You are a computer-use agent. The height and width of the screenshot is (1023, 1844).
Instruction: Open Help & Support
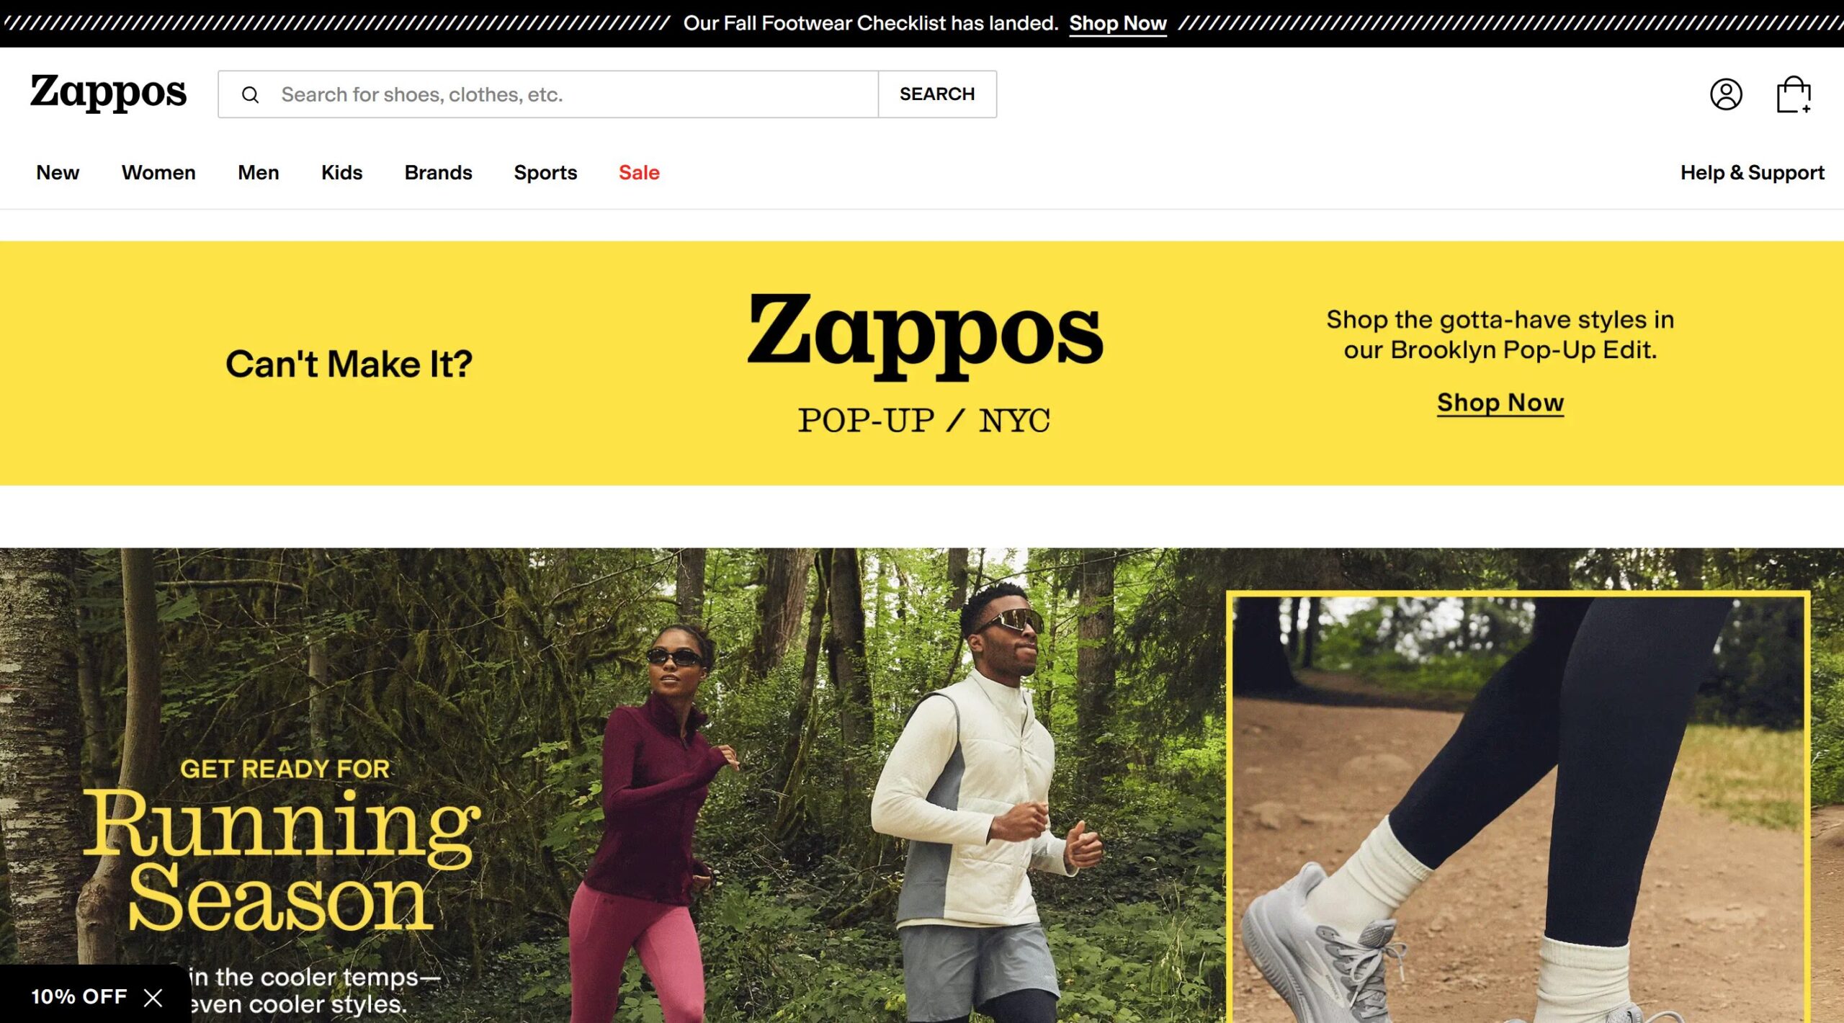pos(1752,173)
